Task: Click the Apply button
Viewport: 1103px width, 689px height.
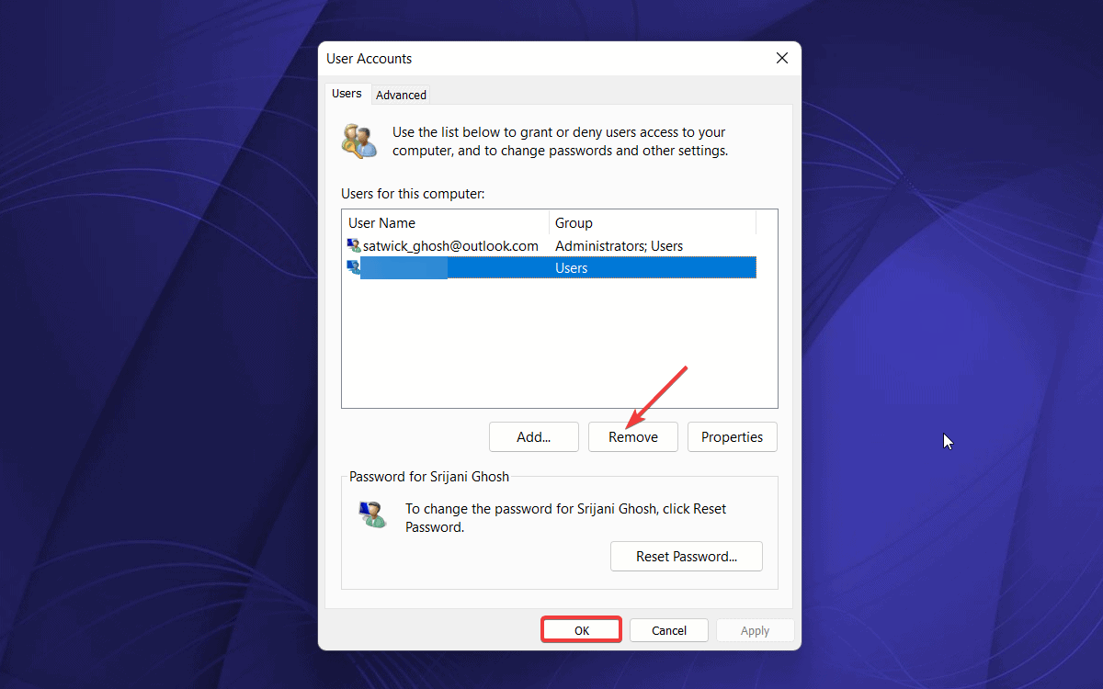Action: tap(755, 630)
